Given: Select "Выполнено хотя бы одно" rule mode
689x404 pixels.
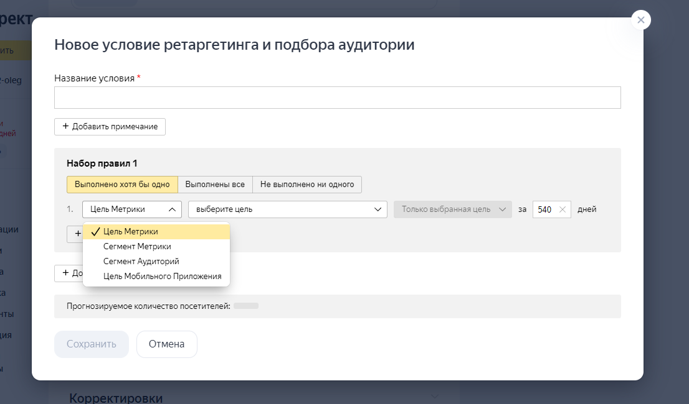Looking at the screenshot, I should 122,185.
